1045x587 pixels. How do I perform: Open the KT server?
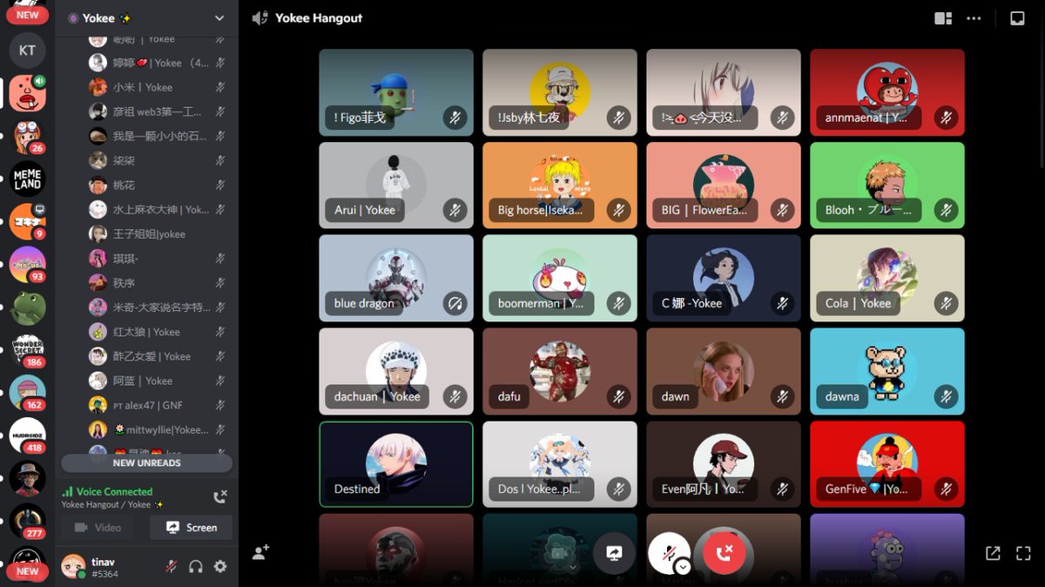(x=27, y=50)
